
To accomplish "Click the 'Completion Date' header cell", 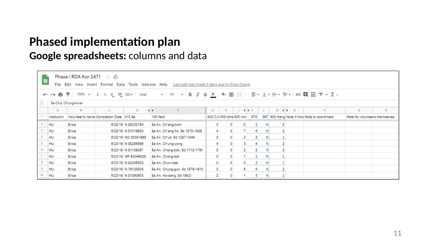I will [109, 117].
